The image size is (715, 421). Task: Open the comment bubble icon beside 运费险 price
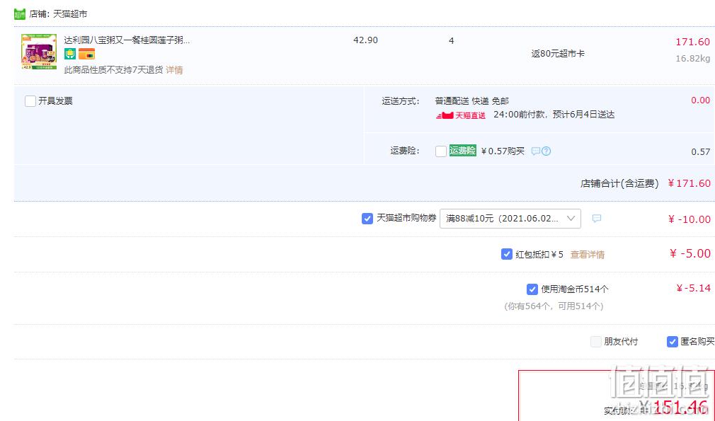(x=536, y=151)
